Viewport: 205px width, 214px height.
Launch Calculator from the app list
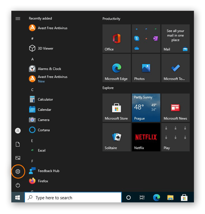(41, 99)
